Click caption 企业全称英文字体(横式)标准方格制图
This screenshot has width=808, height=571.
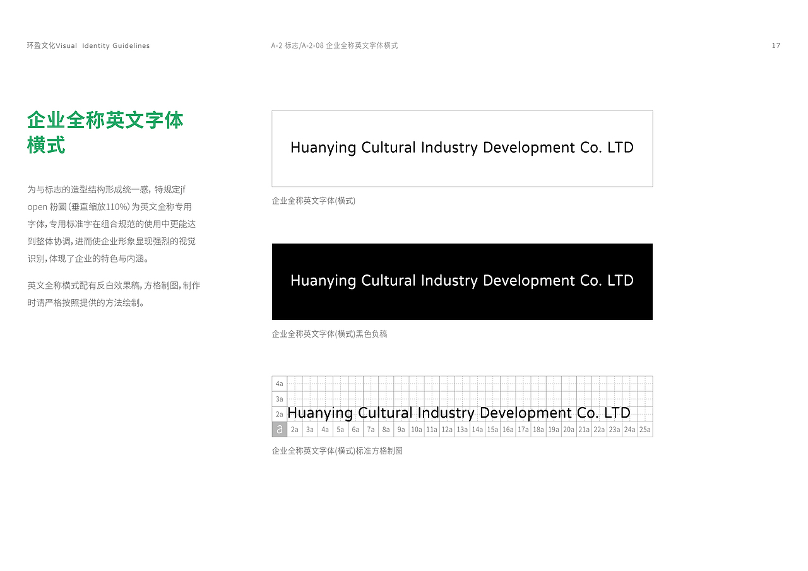coord(337,450)
